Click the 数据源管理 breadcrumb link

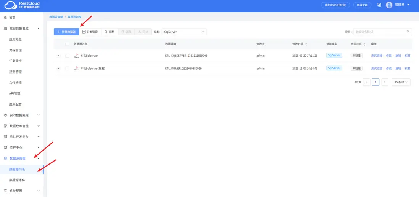click(x=56, y=17)
